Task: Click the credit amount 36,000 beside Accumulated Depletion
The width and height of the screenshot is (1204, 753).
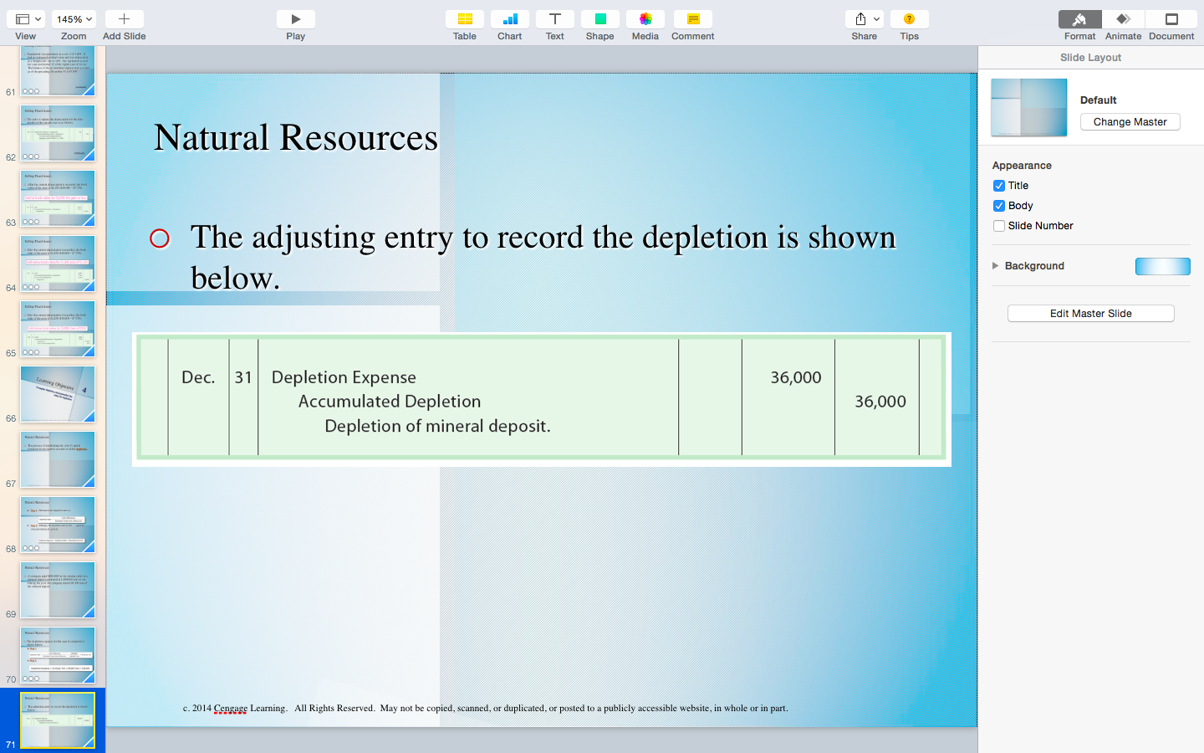Action: pos(880,402)
